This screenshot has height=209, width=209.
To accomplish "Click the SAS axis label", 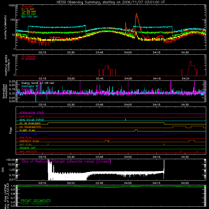I will (x=3, y=170).
